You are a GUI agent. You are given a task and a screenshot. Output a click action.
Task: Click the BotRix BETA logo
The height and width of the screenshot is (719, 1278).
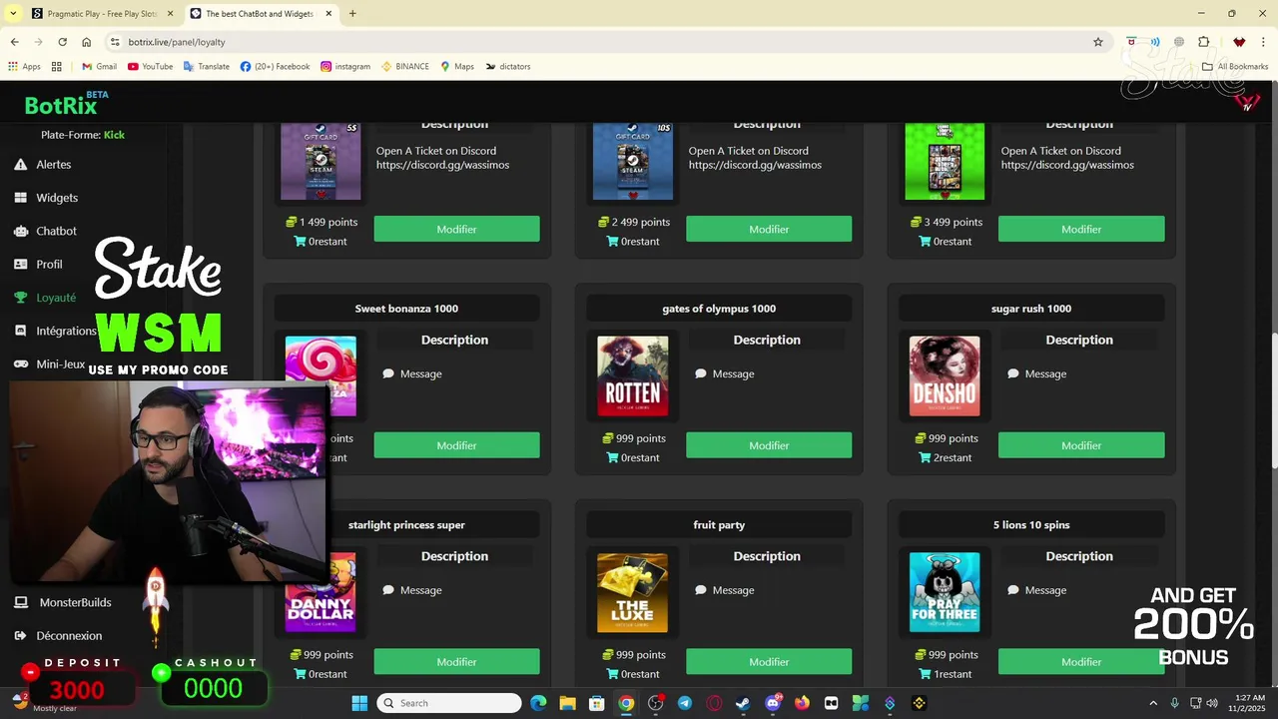click(x=66, y=104)
